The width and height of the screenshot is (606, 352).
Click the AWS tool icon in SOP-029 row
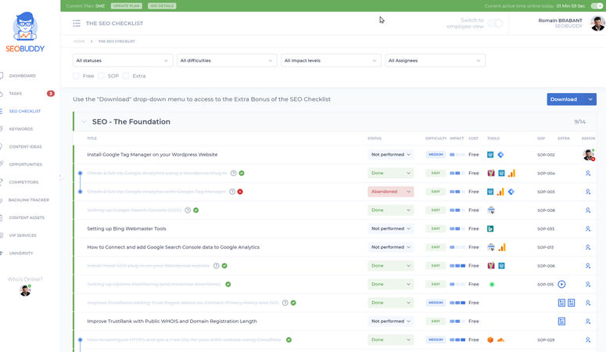click(490, 340)
